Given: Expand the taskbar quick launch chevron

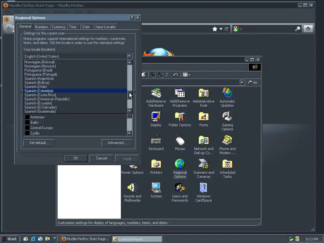Looking at the screenshot, I should point(54,238).
